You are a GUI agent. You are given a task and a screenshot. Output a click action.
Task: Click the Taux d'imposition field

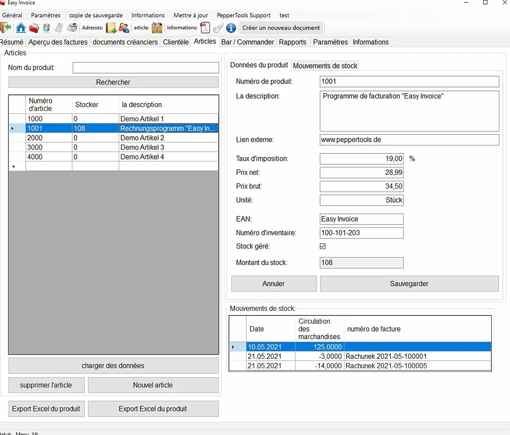tap(362, 159)
